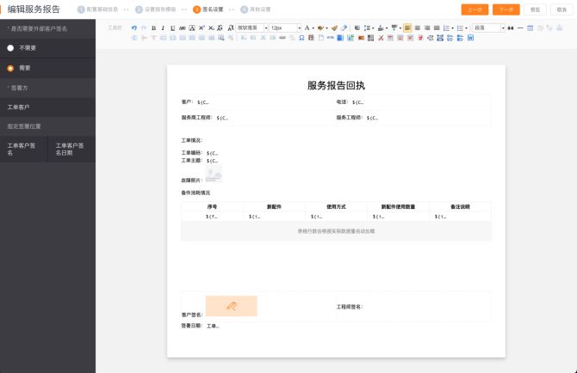This screenshot has height=373, width=577.
Task: Apply strikethrough formatting
Action: coord(182,28)
